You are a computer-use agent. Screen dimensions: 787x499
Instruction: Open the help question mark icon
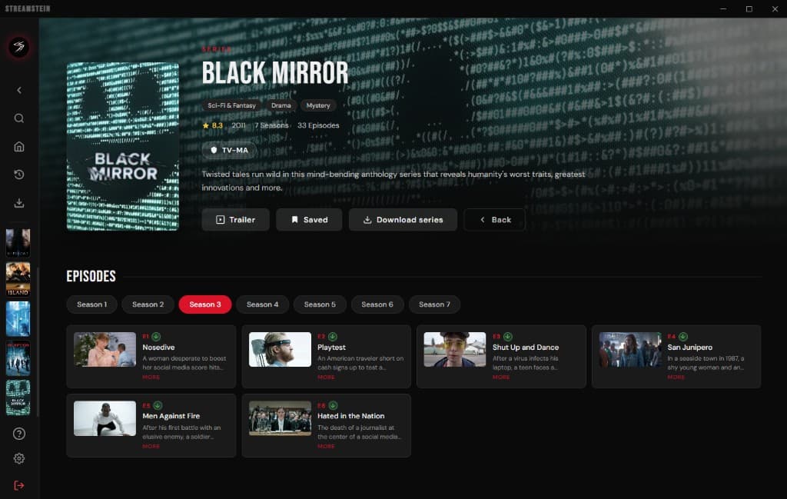[19, 434]
